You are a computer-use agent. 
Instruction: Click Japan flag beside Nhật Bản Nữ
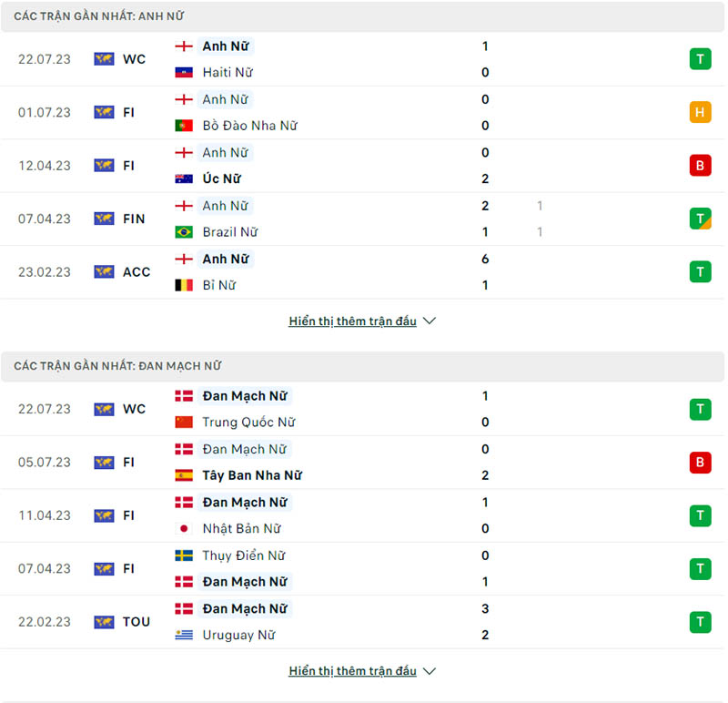184,529
